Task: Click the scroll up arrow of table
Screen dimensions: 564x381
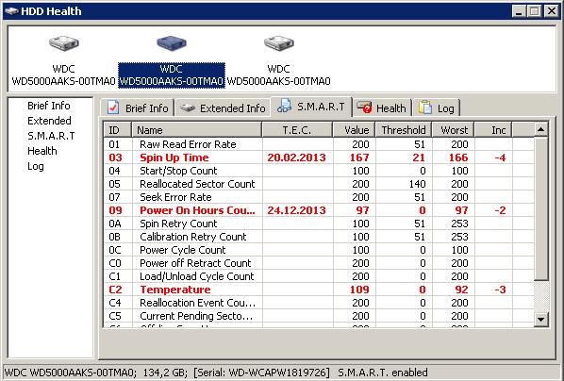Action: [x=541, y=129]
